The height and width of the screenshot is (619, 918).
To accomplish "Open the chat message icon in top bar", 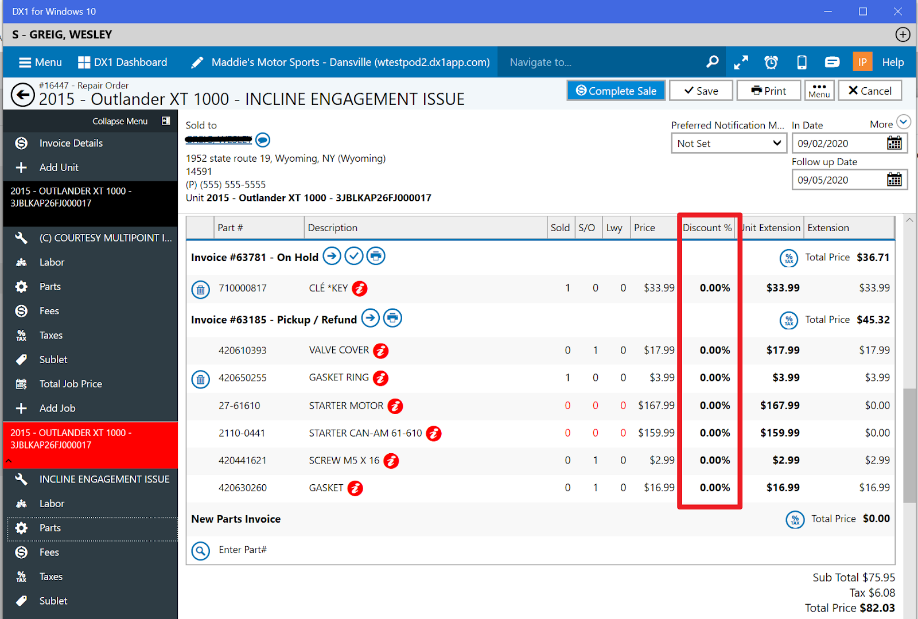I will click(832, 62).
